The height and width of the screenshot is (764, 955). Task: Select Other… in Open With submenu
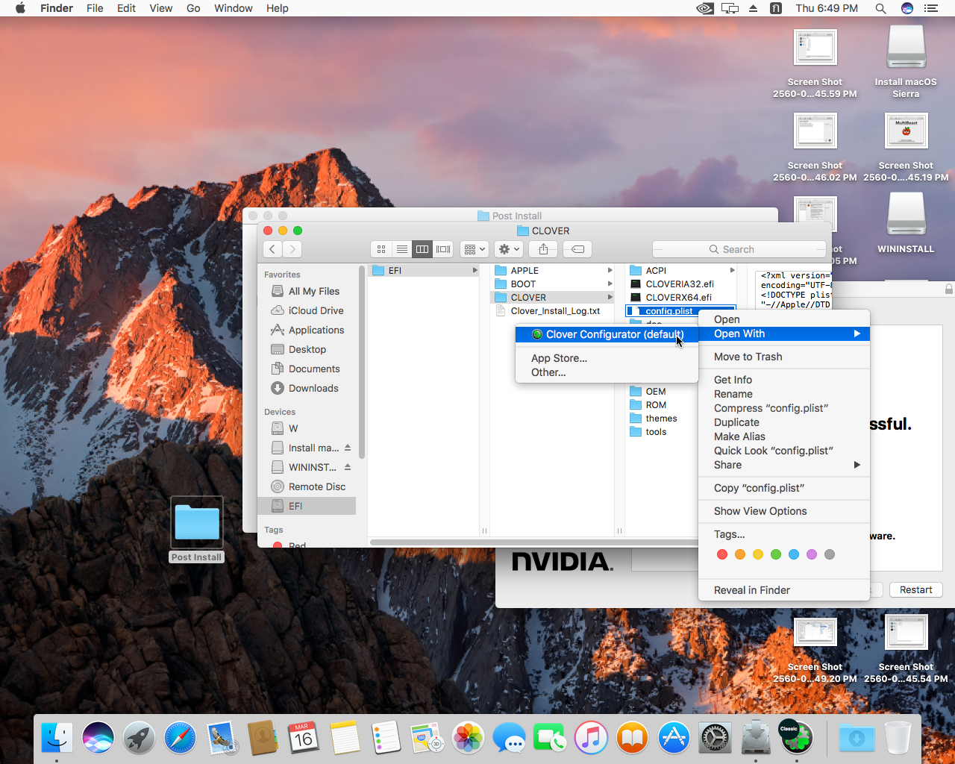[x=548, y=372]
